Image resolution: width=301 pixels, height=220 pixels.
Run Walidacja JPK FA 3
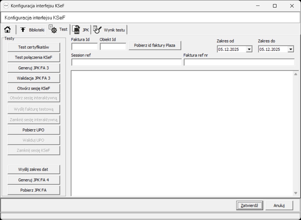(x=34, y=78)
